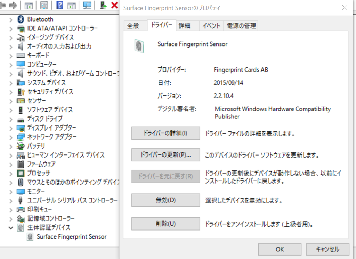The height and width of the screenshot is (259, 356).
Task: Click the action pane toolbar icon right of help
Action: coord(72,6)
